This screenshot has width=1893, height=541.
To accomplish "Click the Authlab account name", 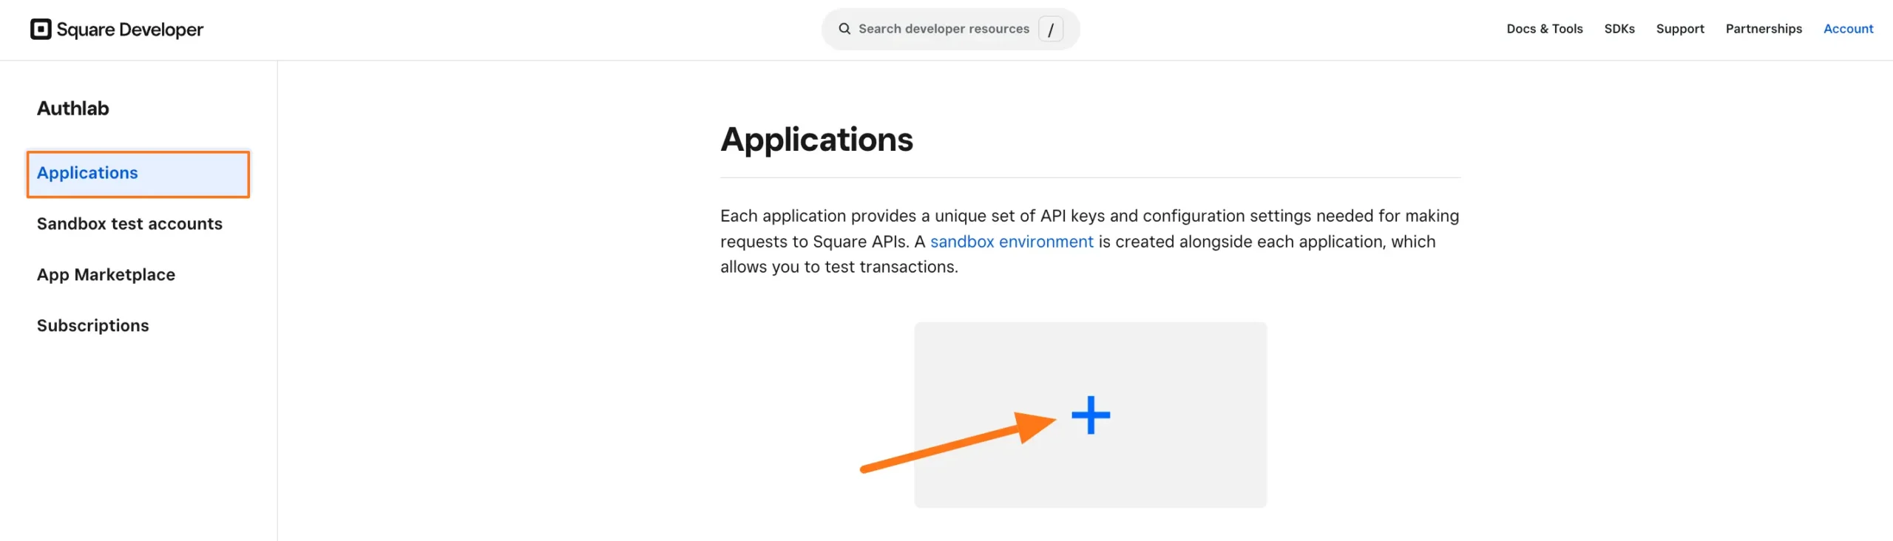I will pyautogui.click(x=73, y=109).
